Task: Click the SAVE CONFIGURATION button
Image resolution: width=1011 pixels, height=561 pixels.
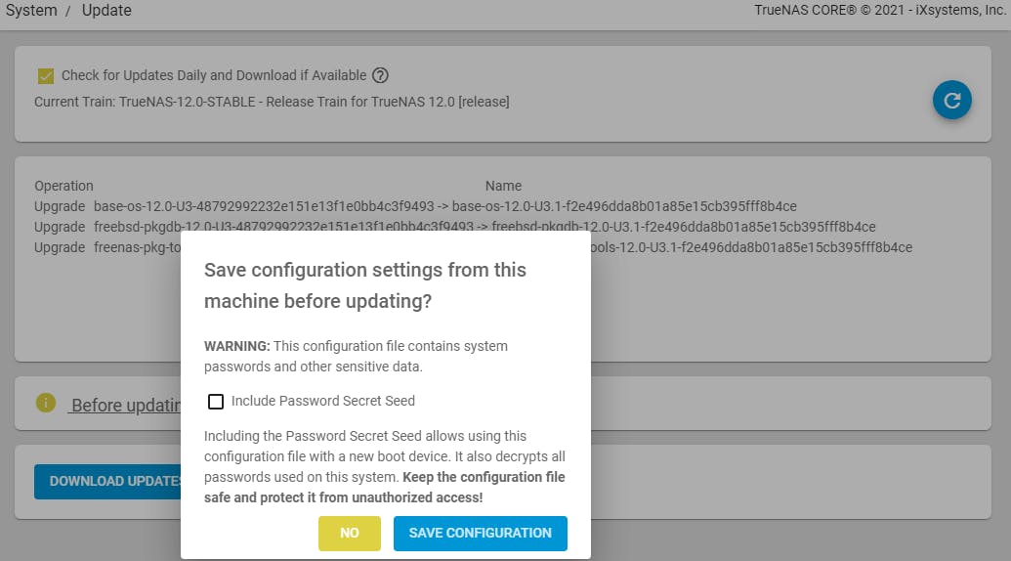Action: [480, 533]
